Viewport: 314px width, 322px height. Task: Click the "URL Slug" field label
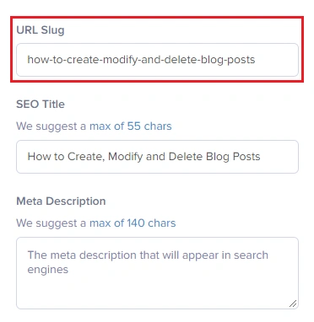pyautogui.click(x=41, y=30)
